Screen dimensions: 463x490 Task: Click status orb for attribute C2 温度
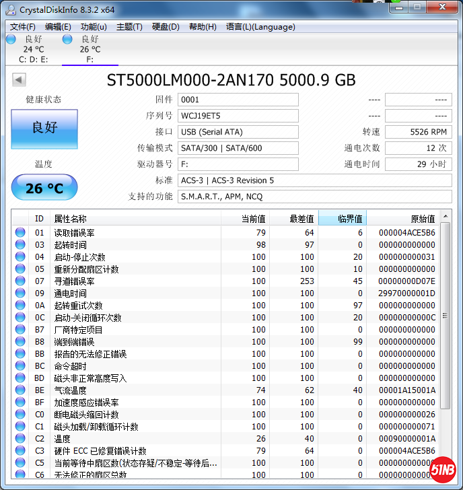pyautogui.click(x=20, y=439)
